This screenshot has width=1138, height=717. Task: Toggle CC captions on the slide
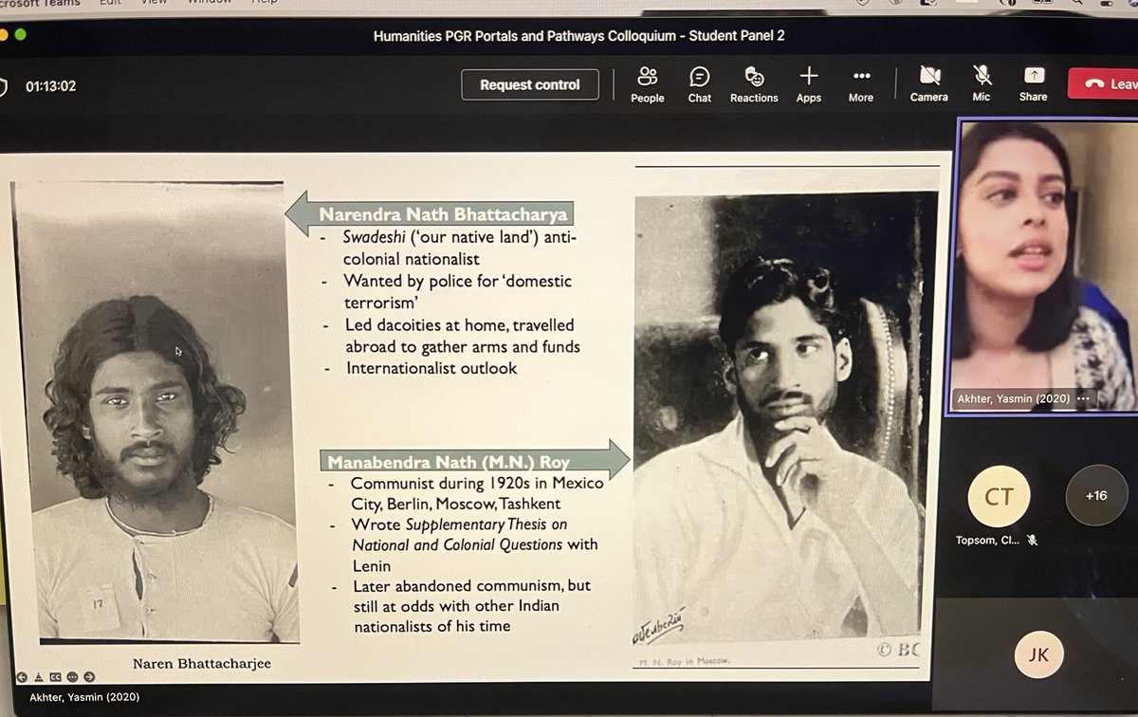pyautogui.click(x=55, y=677)
